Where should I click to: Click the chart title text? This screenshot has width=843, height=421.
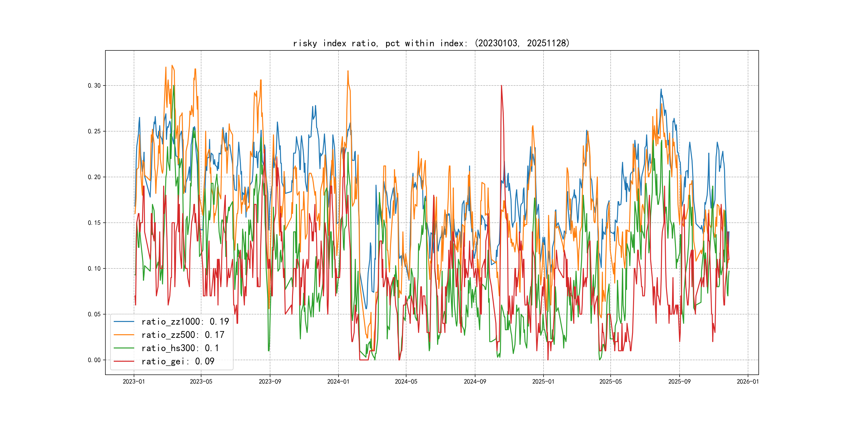(431, 43)
